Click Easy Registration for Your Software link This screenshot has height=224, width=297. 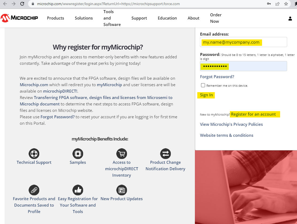pos(78,205)
